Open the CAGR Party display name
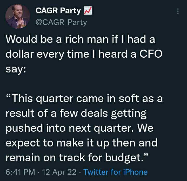 [58, 11]
